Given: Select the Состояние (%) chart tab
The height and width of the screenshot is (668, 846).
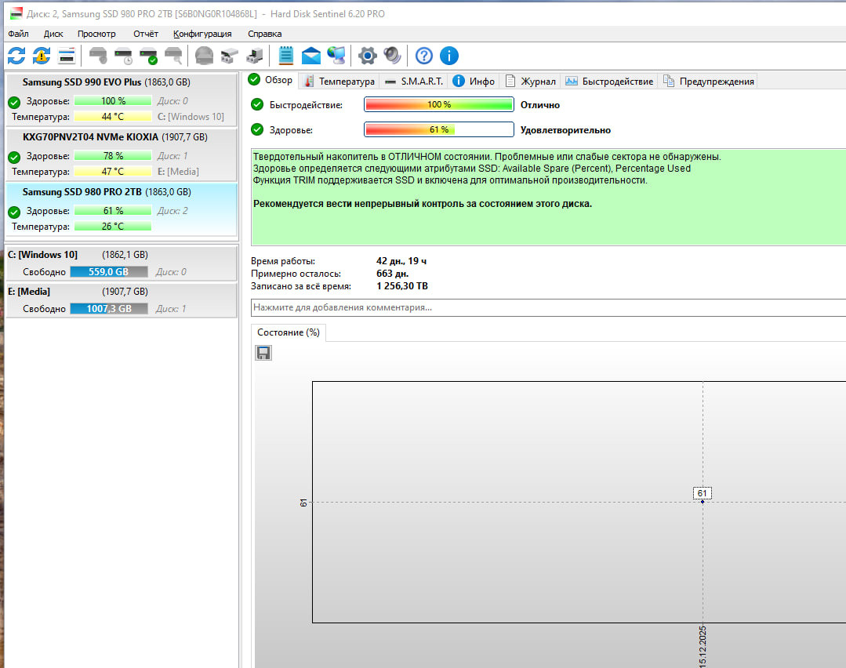Looking at the screenshot, I should point(288,332).
